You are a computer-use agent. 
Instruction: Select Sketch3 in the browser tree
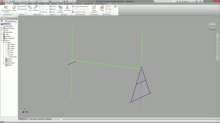point(9,65)
